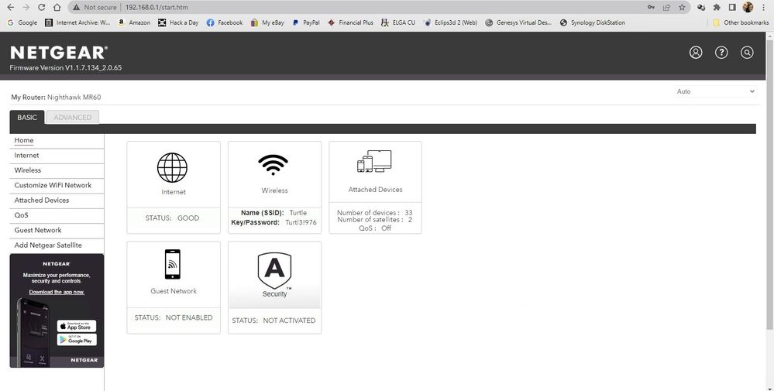Open the Financial Plus bookmark
Image resolution: width=774 pixels, height=391 pixels.
(350, 22)
